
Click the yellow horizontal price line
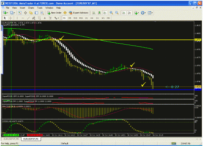[x=98, y=40]
